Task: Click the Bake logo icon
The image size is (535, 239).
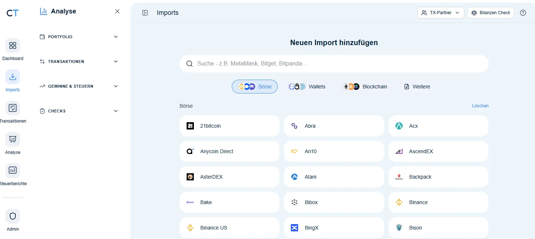Action: point(190,202)
